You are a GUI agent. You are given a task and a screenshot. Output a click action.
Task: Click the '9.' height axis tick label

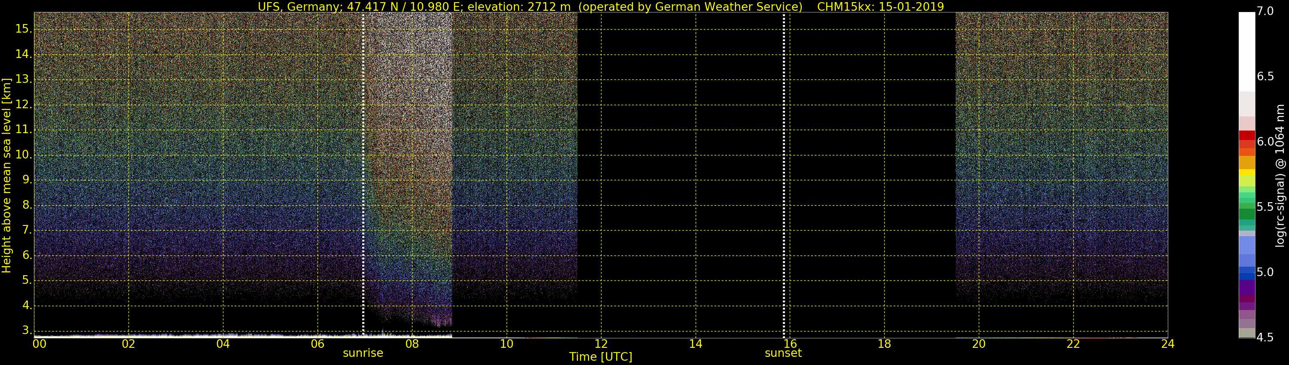click(x=27, y=179)
